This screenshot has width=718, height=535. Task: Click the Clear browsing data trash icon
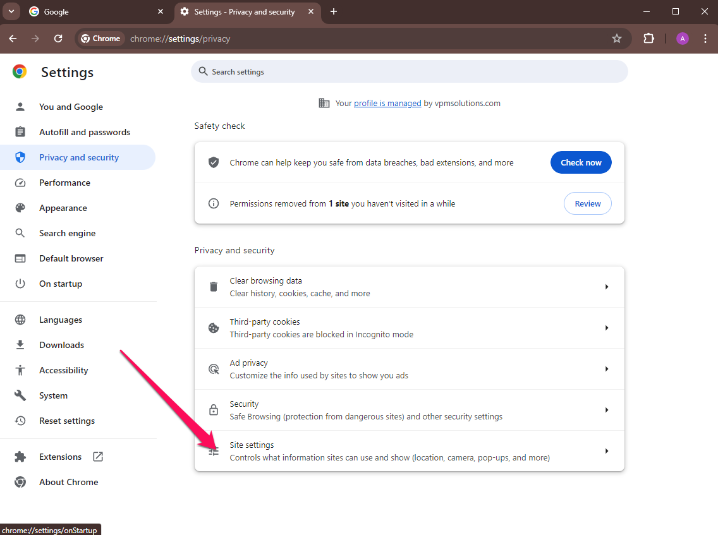pyautogui.click(x=213, y=286)
